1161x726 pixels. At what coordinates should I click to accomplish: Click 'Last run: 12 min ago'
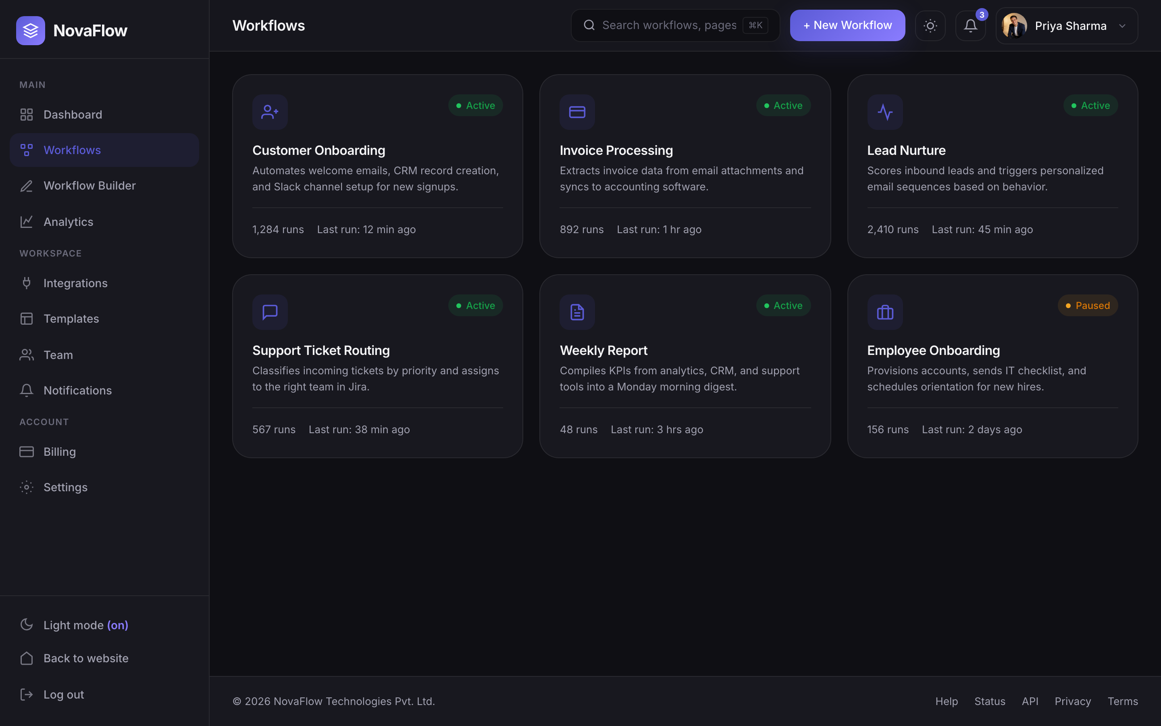tap(366, 229)
